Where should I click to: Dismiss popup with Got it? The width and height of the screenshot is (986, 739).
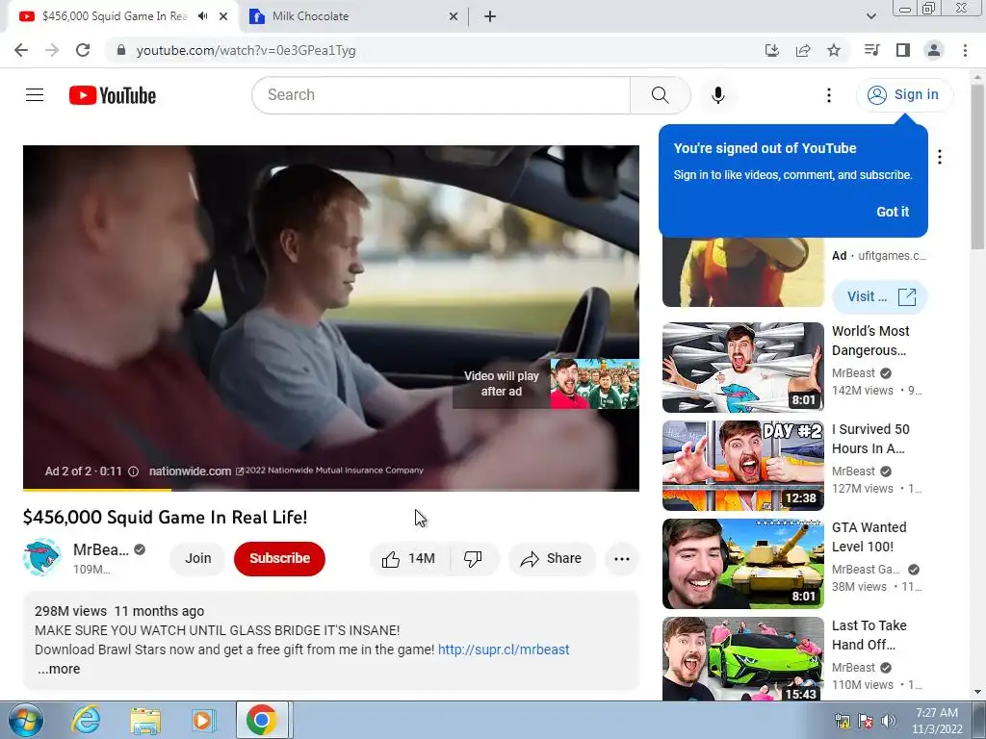[893, 212]
